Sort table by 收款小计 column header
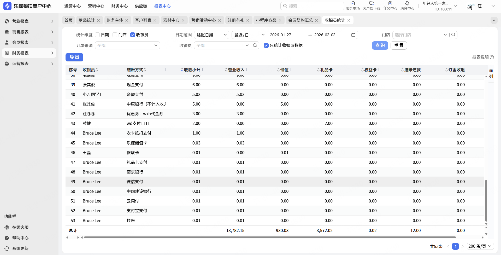This screenshot has width=501, height=255. [x=192, y=70]
